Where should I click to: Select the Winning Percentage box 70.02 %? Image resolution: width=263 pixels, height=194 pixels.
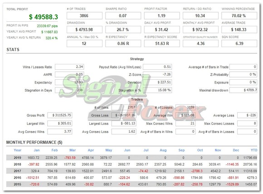(239, 16)
